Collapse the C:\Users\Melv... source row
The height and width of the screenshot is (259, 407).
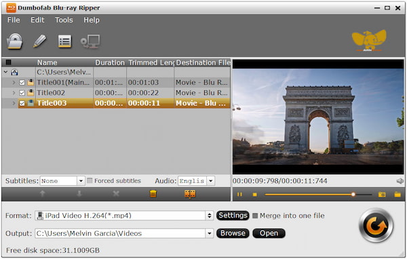click(5, 72)
